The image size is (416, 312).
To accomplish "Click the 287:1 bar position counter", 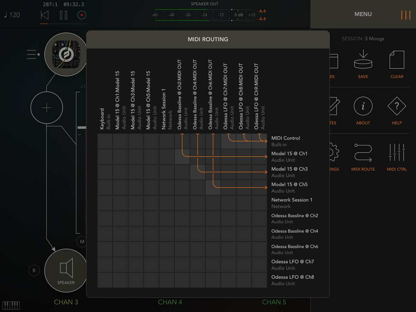I will (x=50, y=5).
